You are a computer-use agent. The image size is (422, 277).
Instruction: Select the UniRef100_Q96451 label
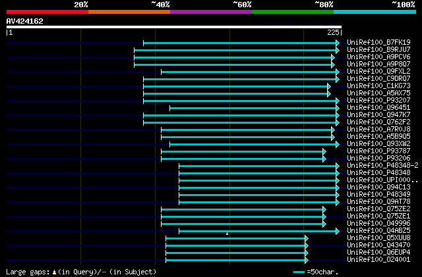pyautogui.click(x=378, y=107)
